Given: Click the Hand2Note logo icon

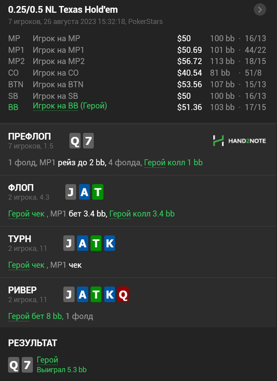Looking at the screenshot, I should click(x=218, y=140).
